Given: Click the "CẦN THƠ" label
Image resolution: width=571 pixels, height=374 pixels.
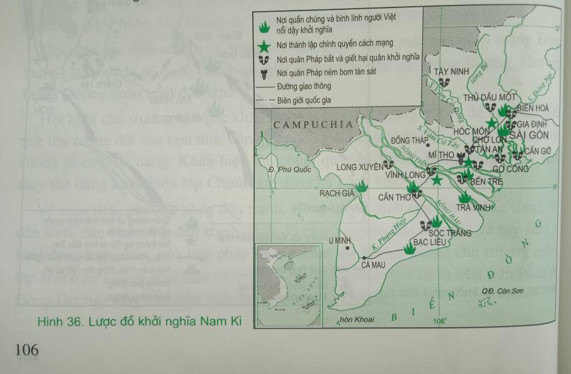Looking at the screenshot, I should [x=394, y=198].
